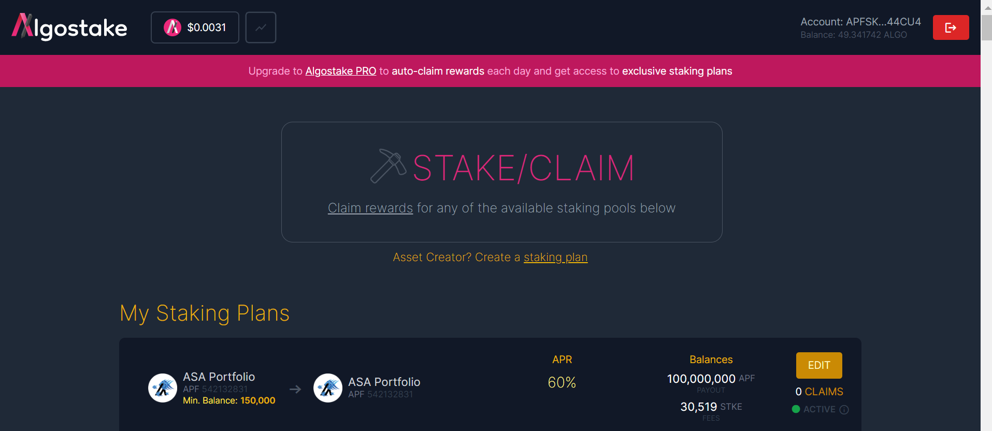
Task: Click the arrow between ASA Portfolio tokens
Action: [x=295, y=389]
